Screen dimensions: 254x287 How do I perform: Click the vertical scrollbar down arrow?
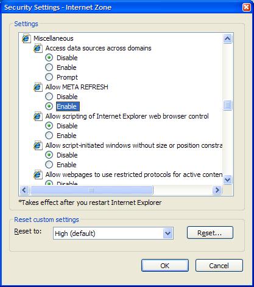[227, 179]
